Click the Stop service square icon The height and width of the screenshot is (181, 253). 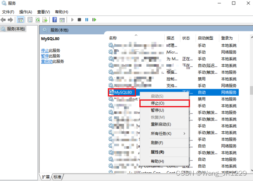[x=79, y=20]
